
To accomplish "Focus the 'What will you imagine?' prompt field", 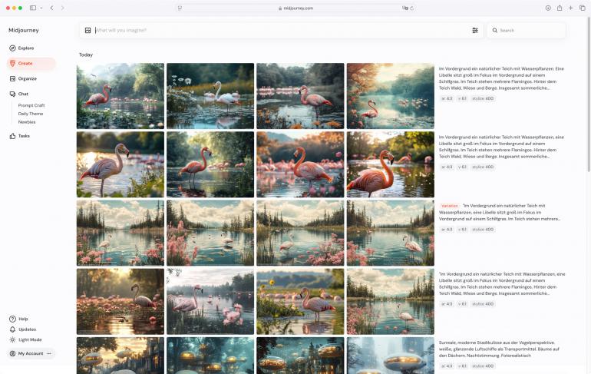I will tap(281, 30).
